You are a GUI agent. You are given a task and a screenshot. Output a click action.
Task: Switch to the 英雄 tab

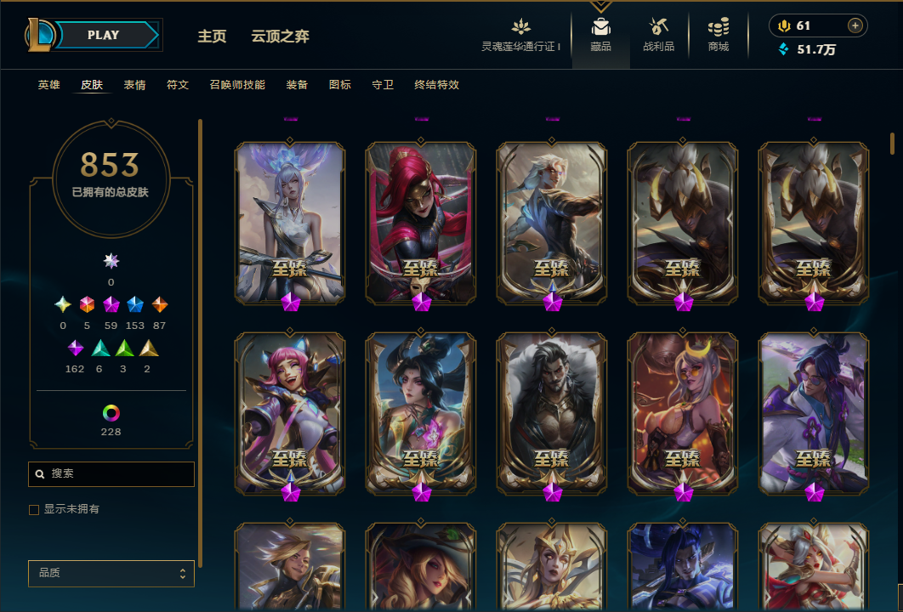[x=49, y=85]
